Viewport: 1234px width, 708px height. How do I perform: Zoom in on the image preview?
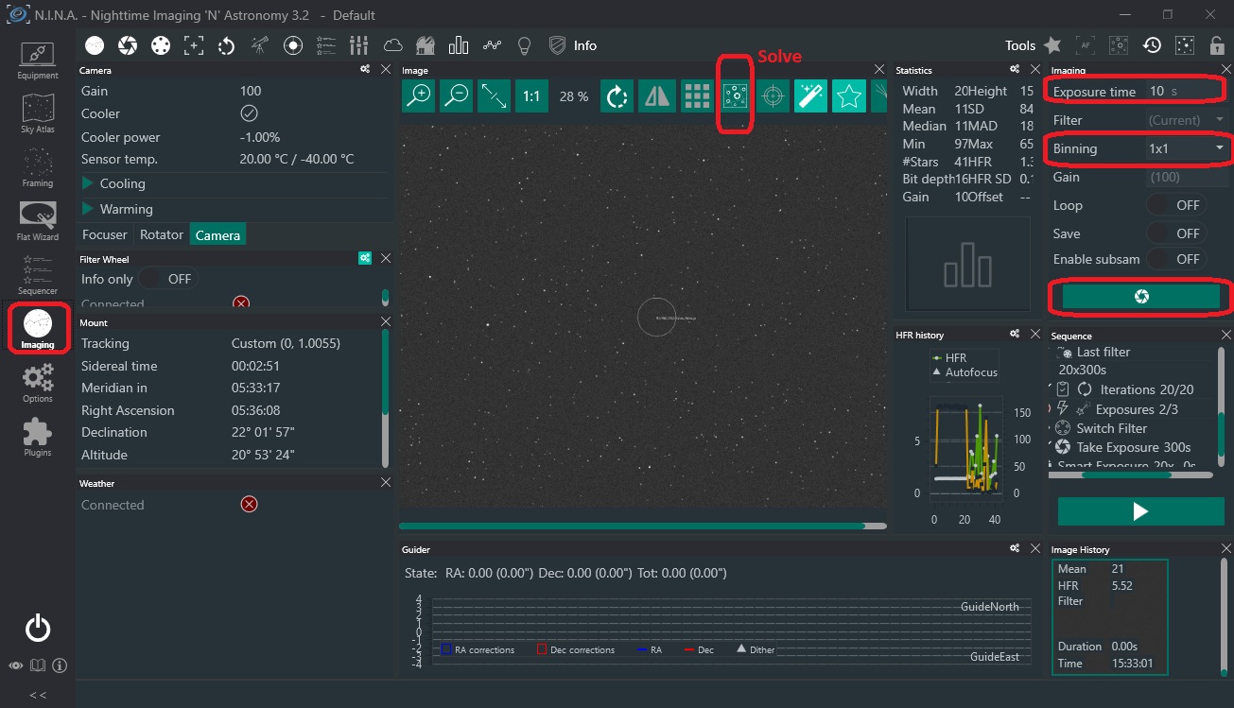coord(419,95)
